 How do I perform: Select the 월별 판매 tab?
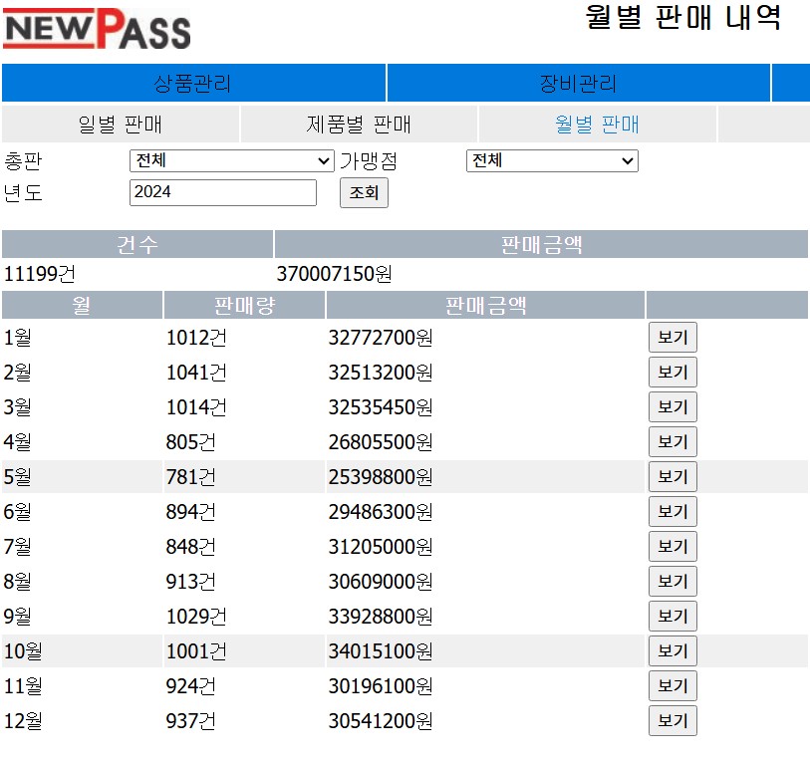coord(597,125)
